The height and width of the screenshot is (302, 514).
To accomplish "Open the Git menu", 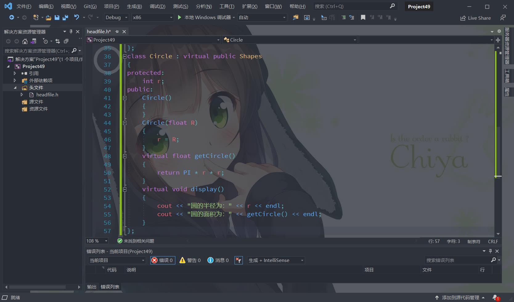I will 90,6.
